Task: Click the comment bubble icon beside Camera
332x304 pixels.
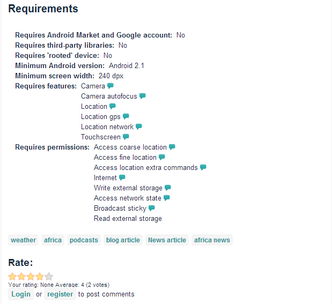Action: 110,86
